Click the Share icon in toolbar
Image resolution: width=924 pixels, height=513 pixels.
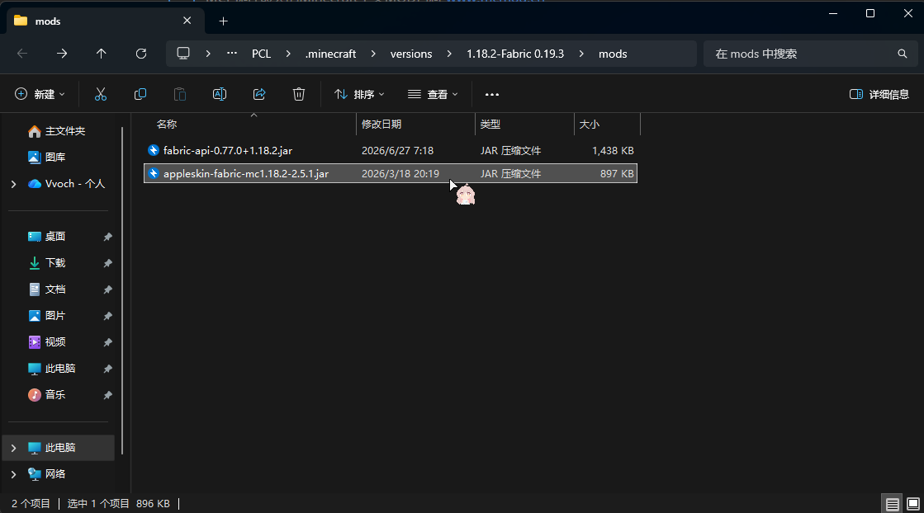[259, 94]
